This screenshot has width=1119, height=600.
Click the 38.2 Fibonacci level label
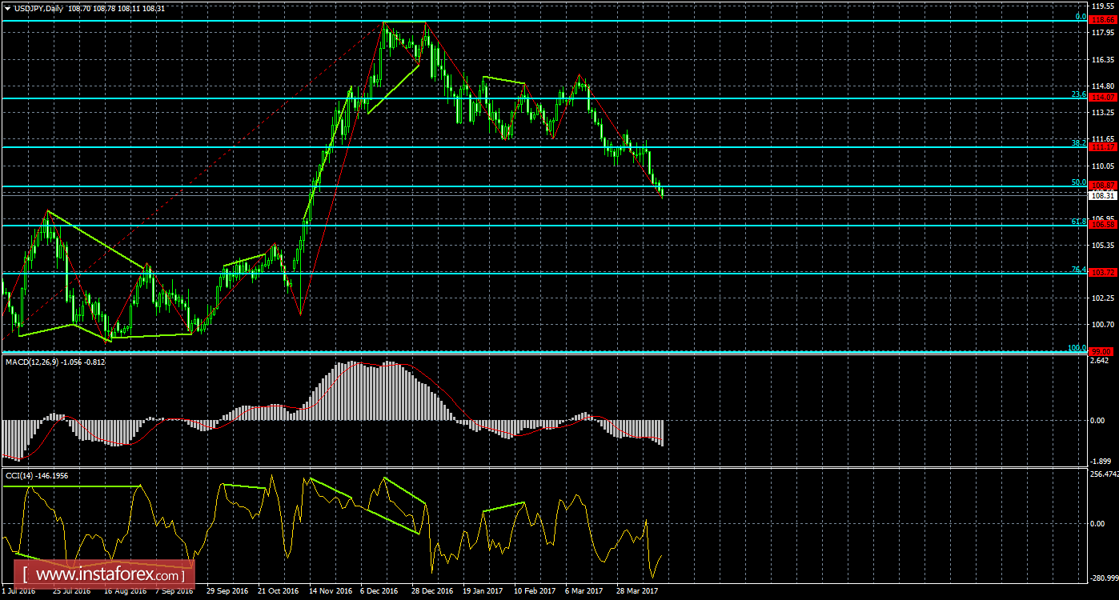click(x=1078, y=143)
